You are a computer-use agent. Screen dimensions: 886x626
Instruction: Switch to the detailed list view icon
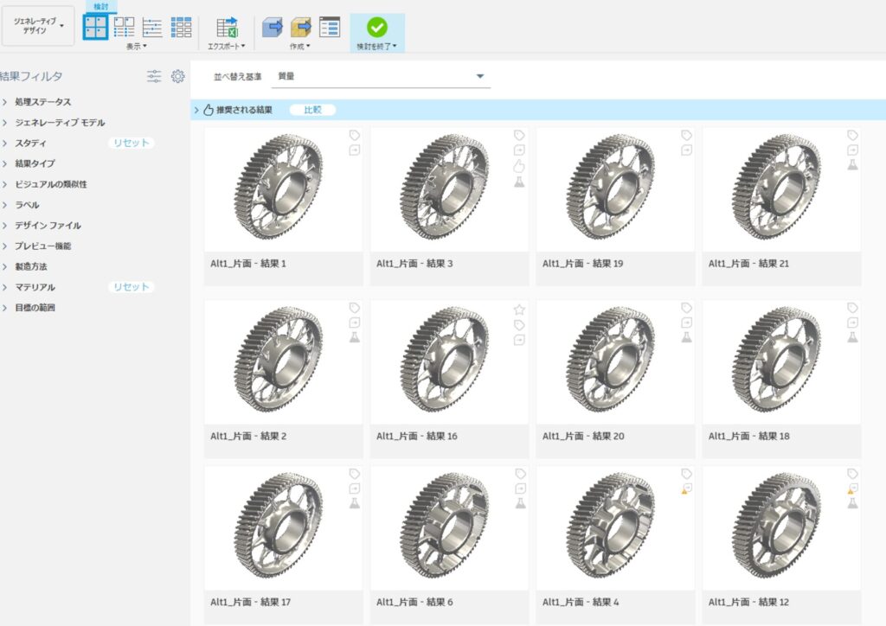pos(151,25)
